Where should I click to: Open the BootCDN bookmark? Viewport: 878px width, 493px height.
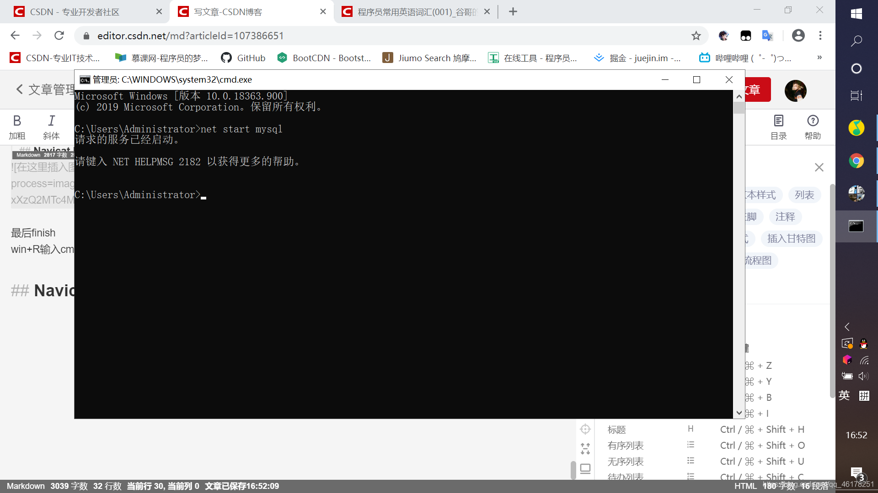[x=324, y=58]
